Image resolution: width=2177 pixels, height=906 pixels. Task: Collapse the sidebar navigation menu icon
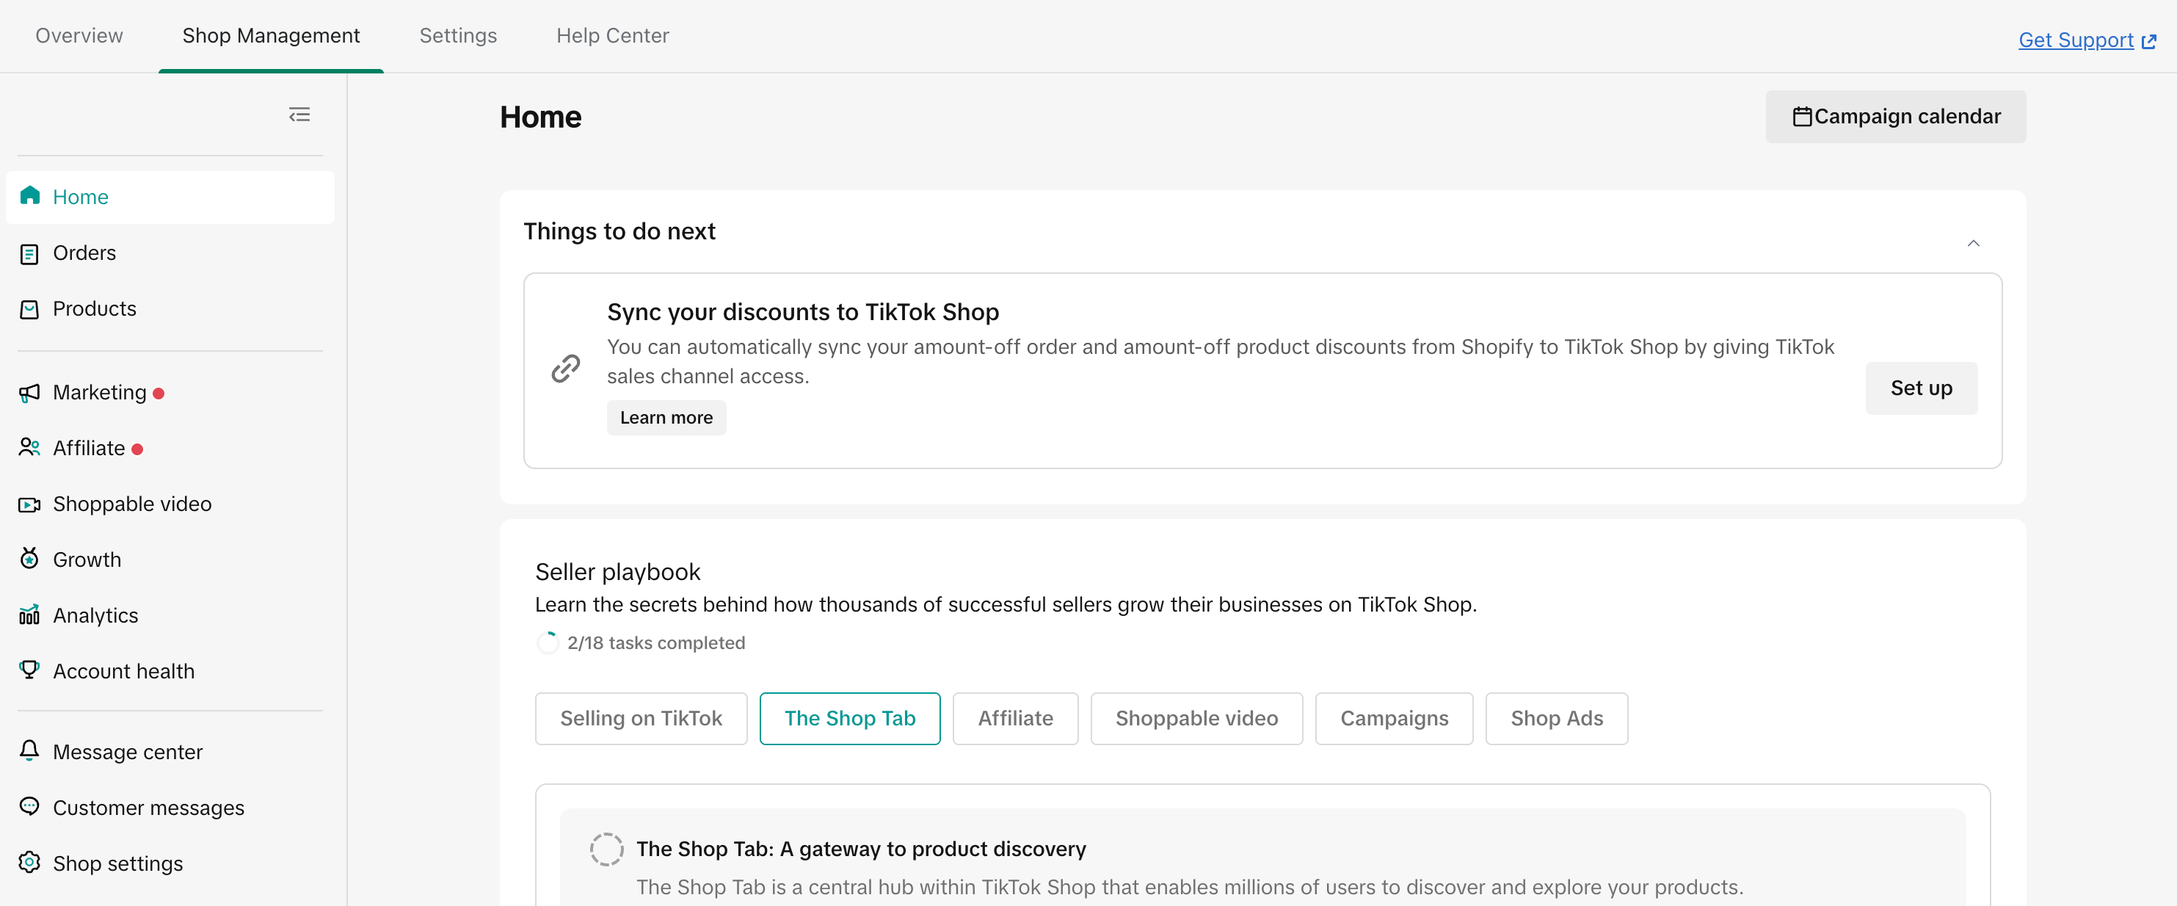pos(299,115)
